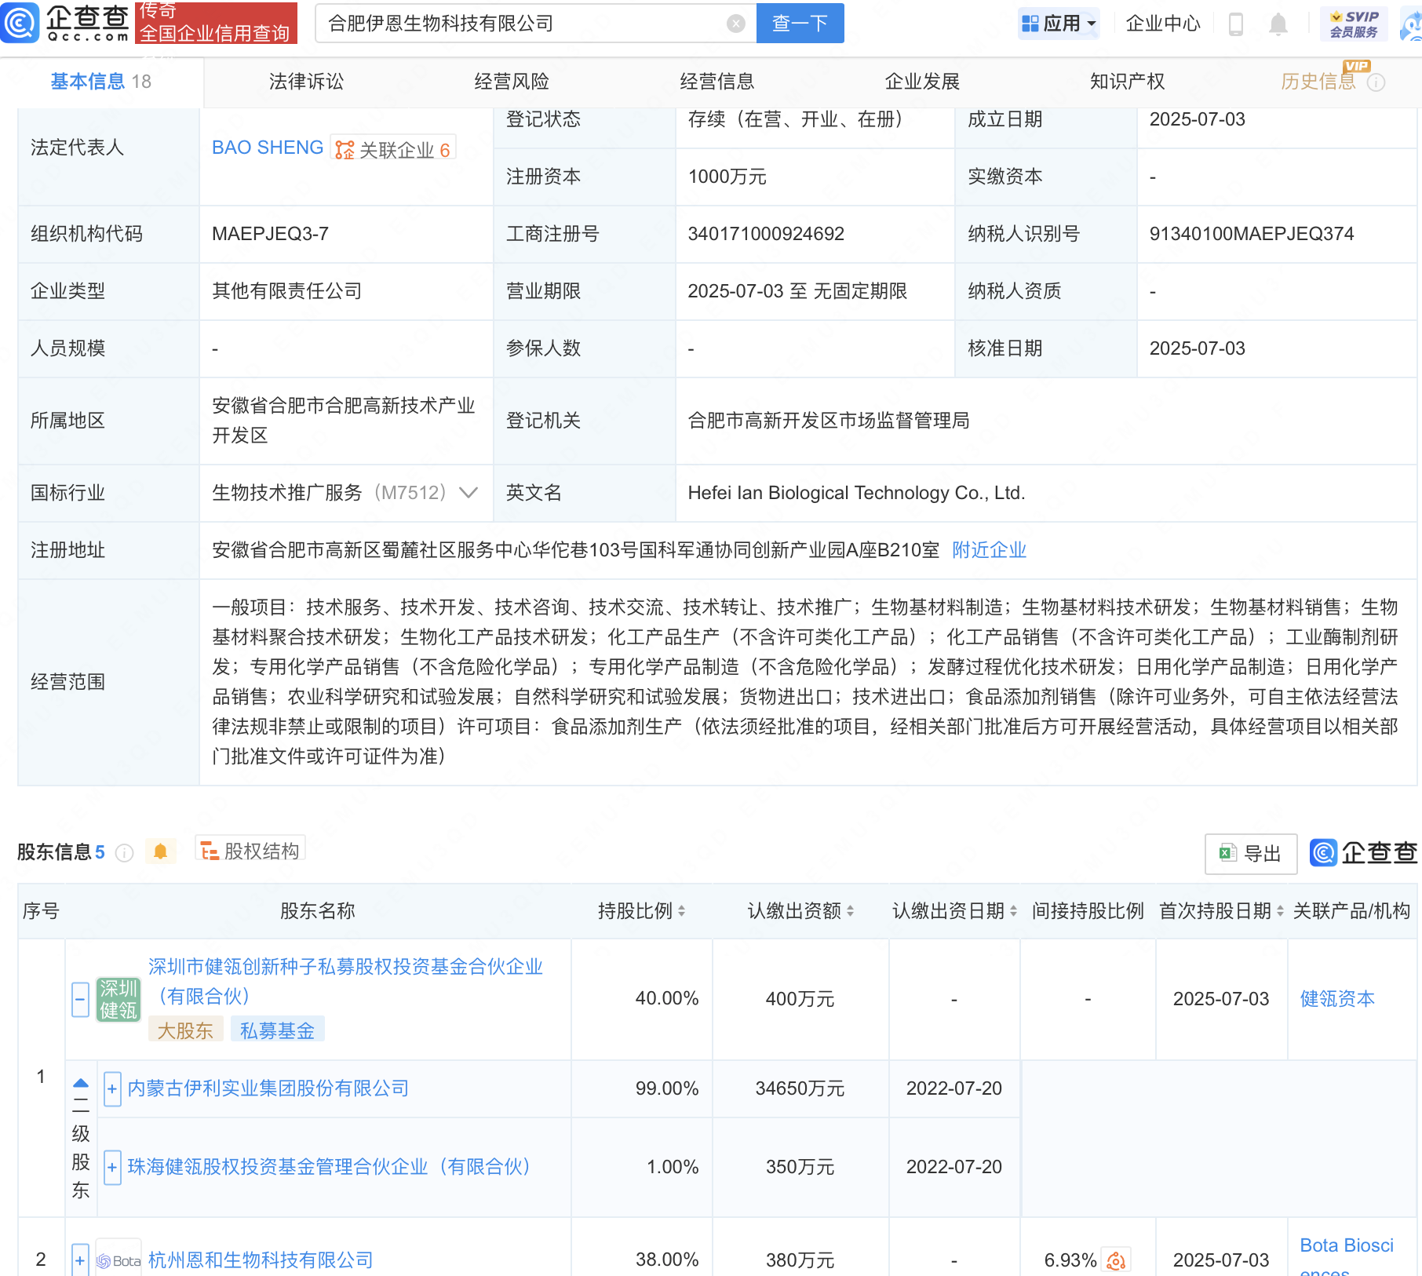Click the 全国企业信用查询 banner
1422x1276 pixels.
click(216, 22)
